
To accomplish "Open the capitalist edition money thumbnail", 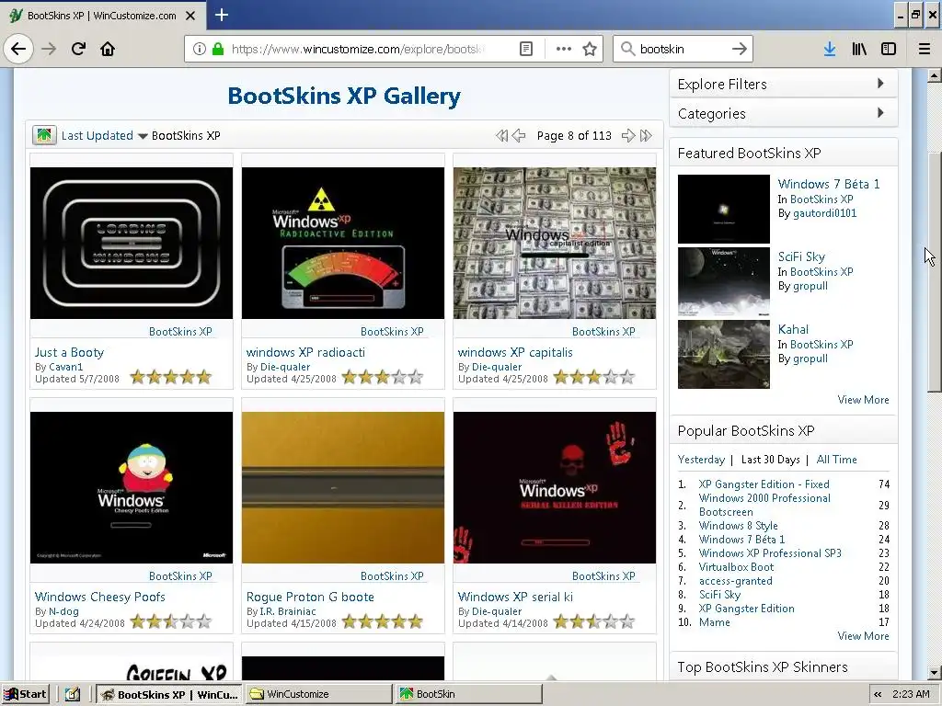I will tap(555, 243).
